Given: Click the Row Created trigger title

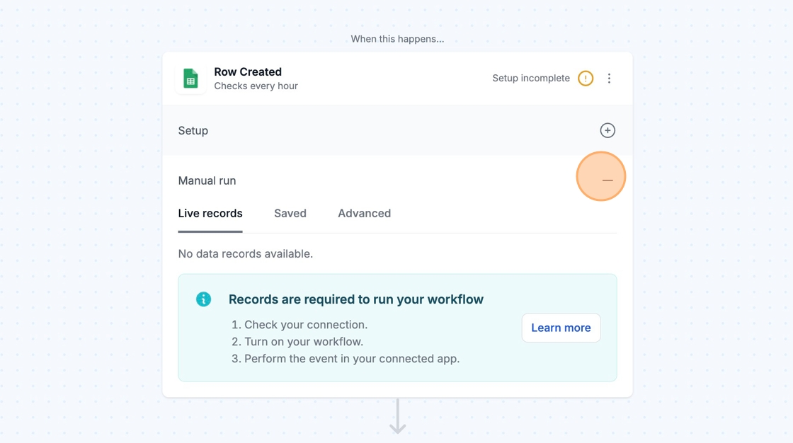Looking at the screenshot, I should (x=248, y=71).
